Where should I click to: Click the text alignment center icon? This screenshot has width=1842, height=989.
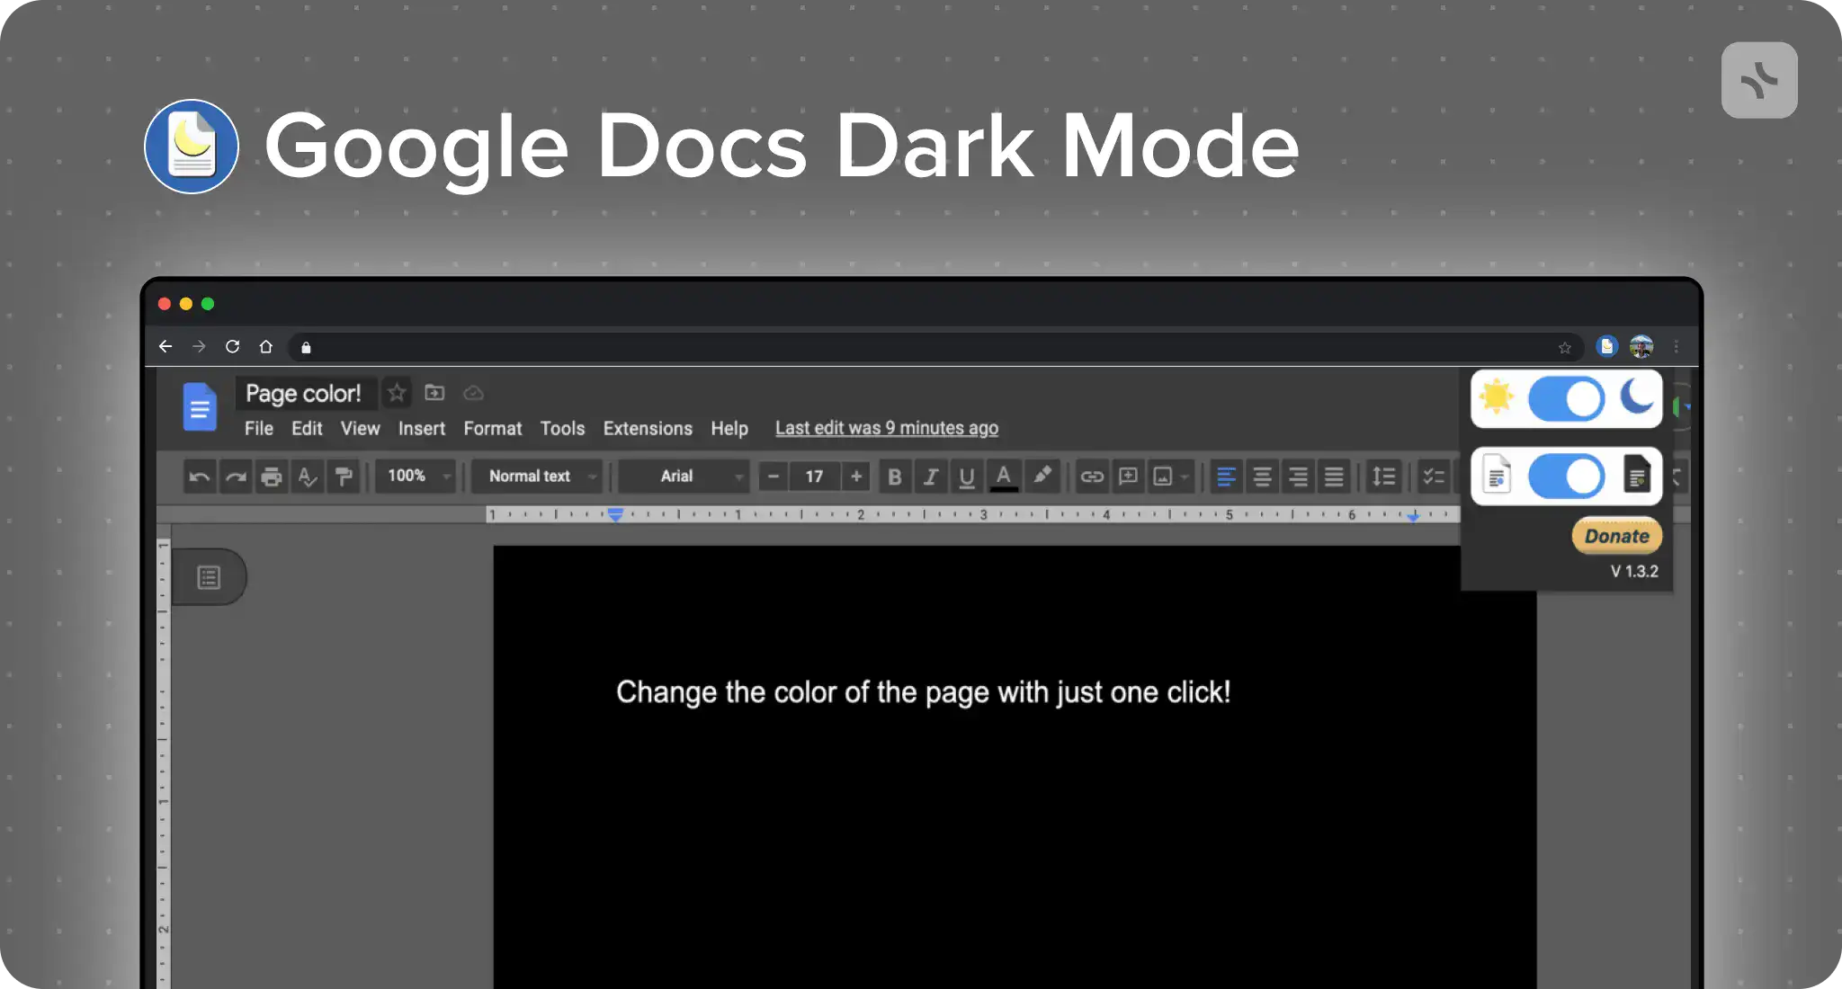(x=1262, y=477)
